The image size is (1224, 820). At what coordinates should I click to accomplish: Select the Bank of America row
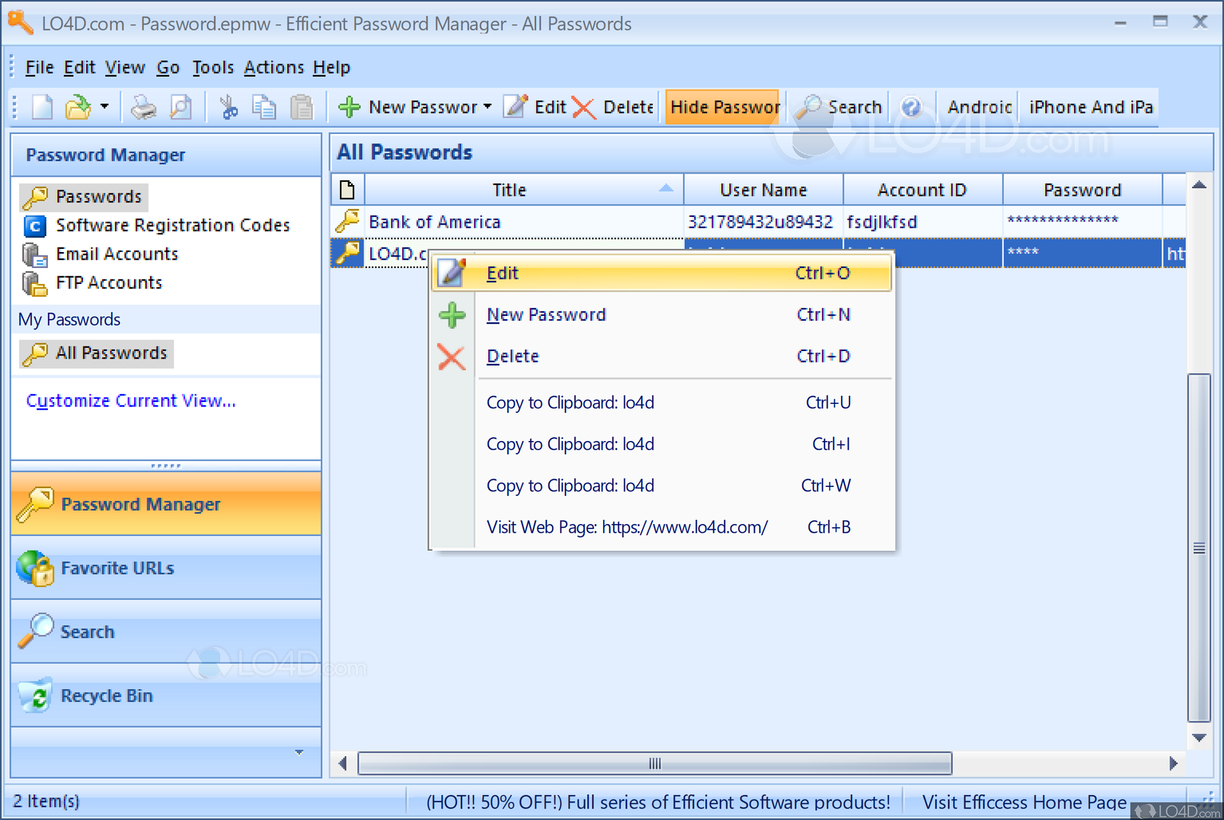pos(435,221)
